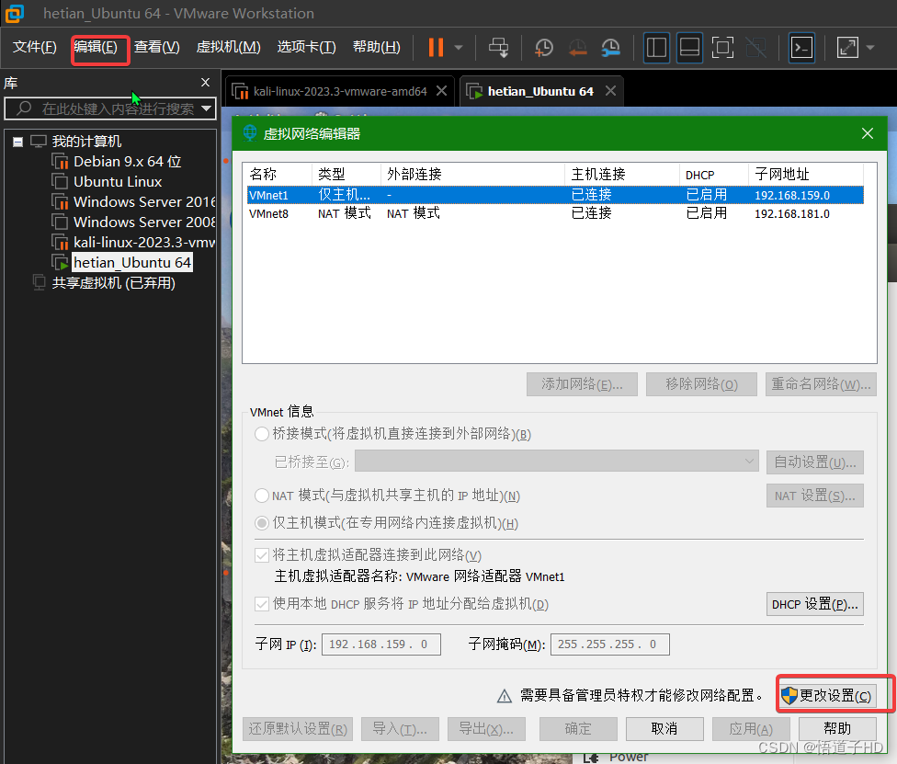
Task: Click the Unity mode toolbar icon
Action: tap(756, 48)
